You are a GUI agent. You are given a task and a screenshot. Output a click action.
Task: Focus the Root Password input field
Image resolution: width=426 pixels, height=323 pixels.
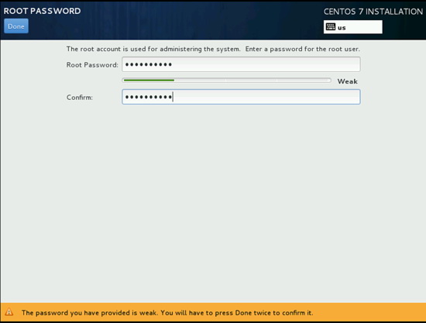tap(241, 64)
